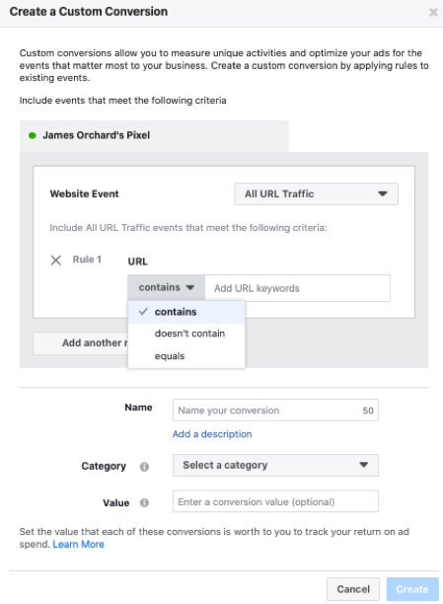Click the checkmark beside contains option
Screen dimensions: 443x604
point(143,311)
